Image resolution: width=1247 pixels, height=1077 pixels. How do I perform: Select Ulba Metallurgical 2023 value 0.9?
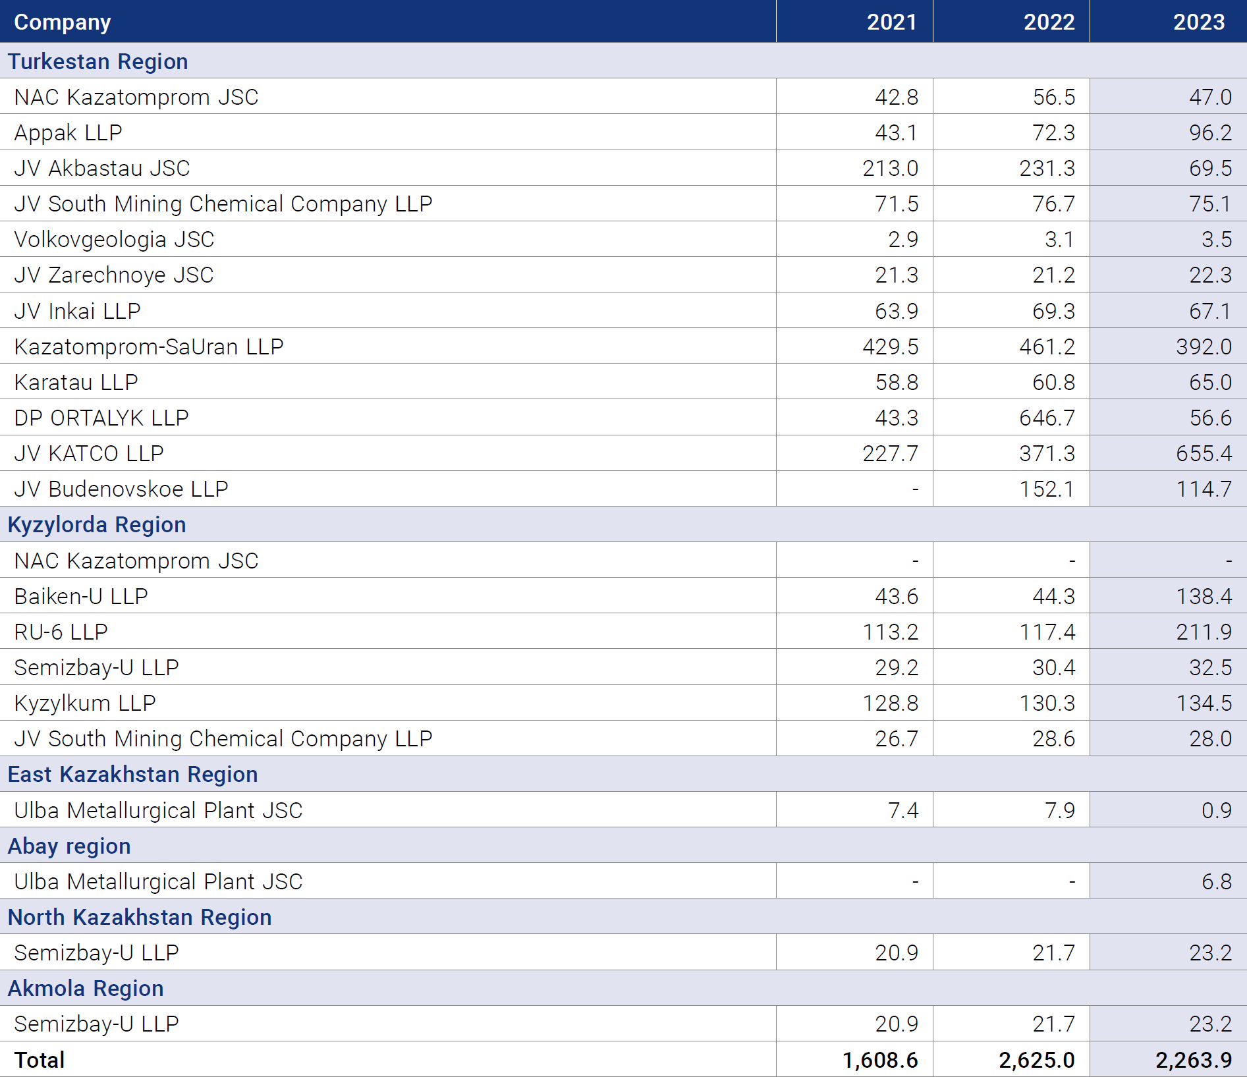pos(1217,810)
